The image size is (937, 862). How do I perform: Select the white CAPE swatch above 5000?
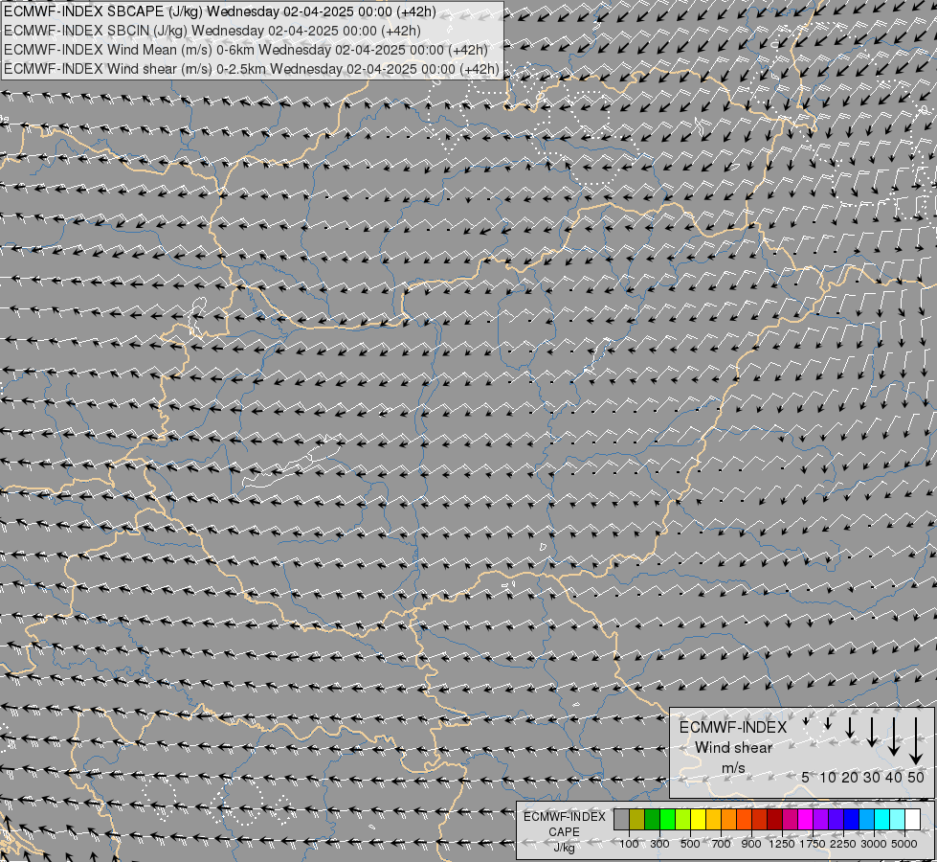point(912,819)
